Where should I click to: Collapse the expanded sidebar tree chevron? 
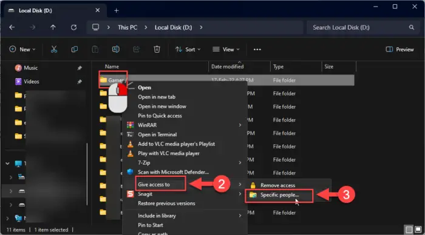[x=7, y=163]
